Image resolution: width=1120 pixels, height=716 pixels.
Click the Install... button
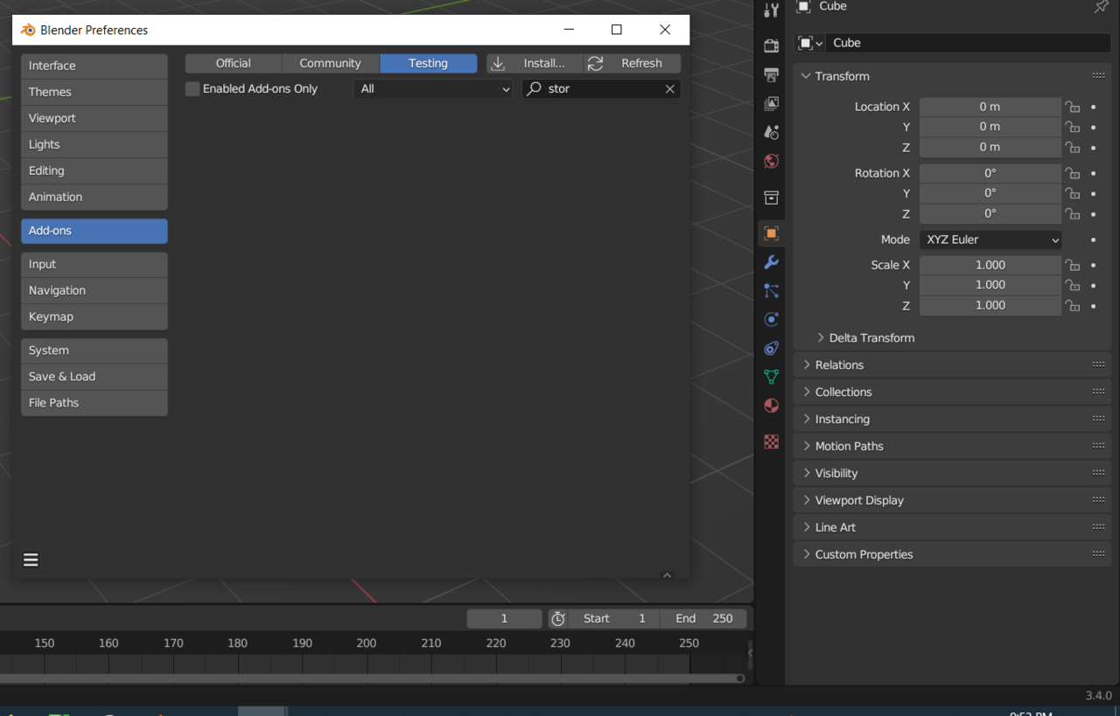[535, 63]
